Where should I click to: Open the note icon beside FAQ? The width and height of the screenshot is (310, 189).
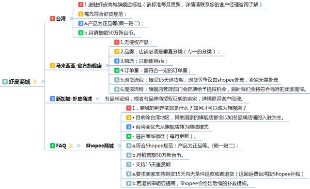(x=71, y=145)
